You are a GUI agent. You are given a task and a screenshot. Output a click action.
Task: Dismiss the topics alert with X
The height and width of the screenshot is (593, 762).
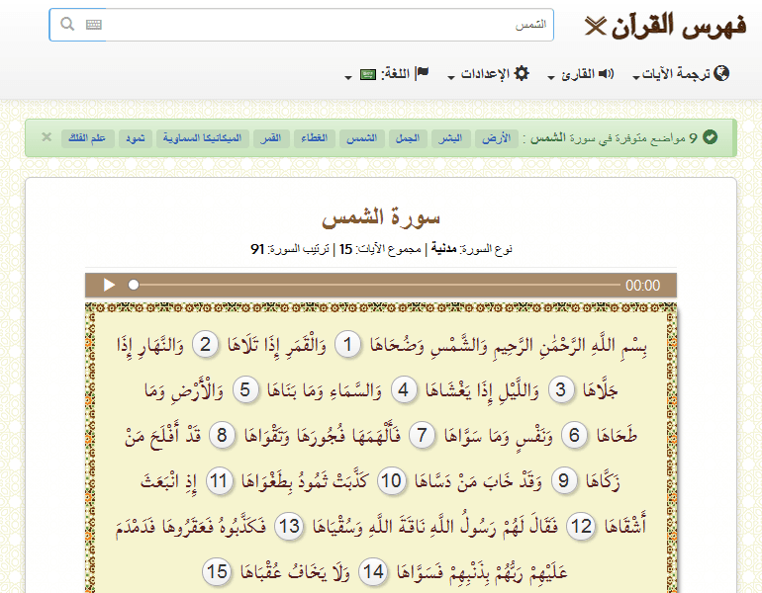tap(47, 137)
